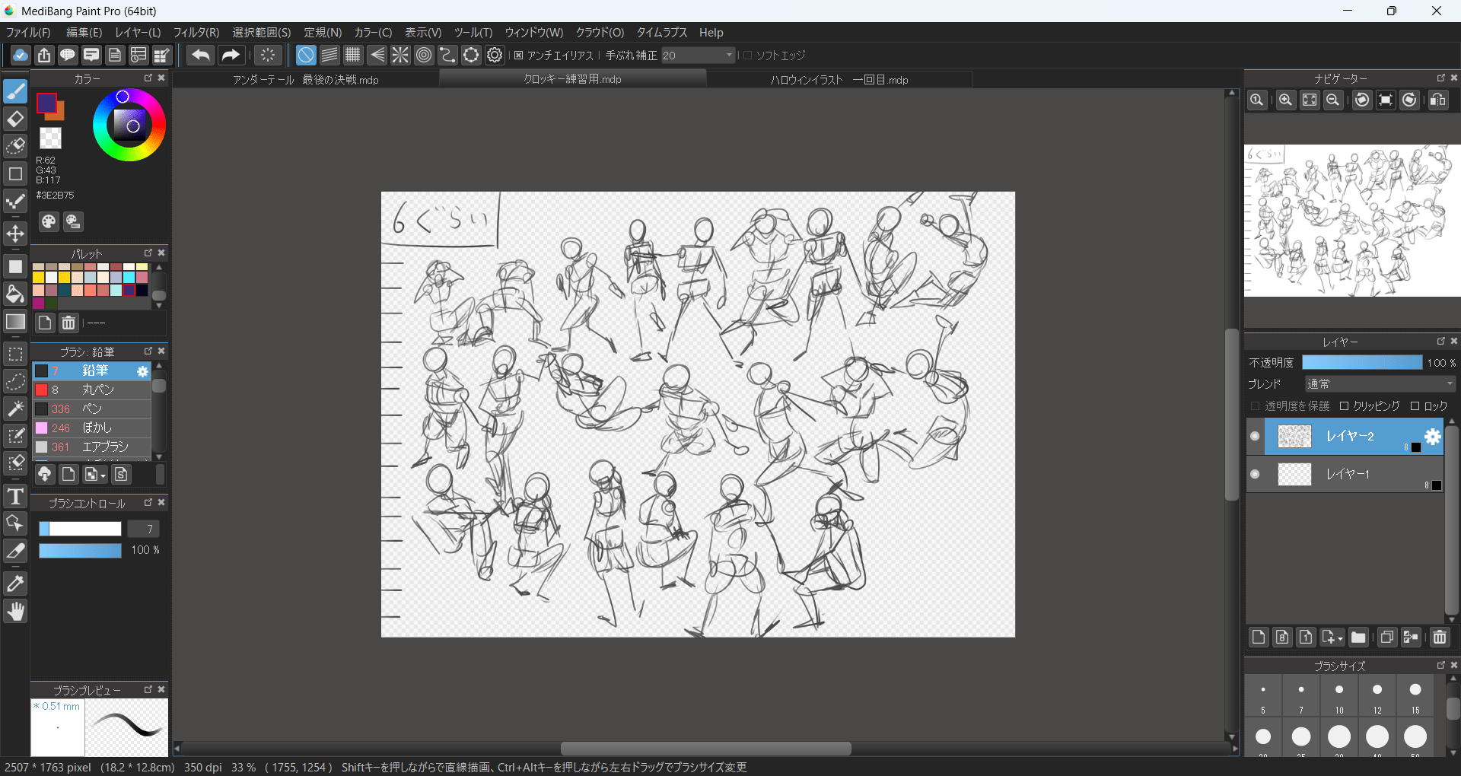Select the Eraser tool in left toolbar
1461x776 pixels.
click(15, 119)
